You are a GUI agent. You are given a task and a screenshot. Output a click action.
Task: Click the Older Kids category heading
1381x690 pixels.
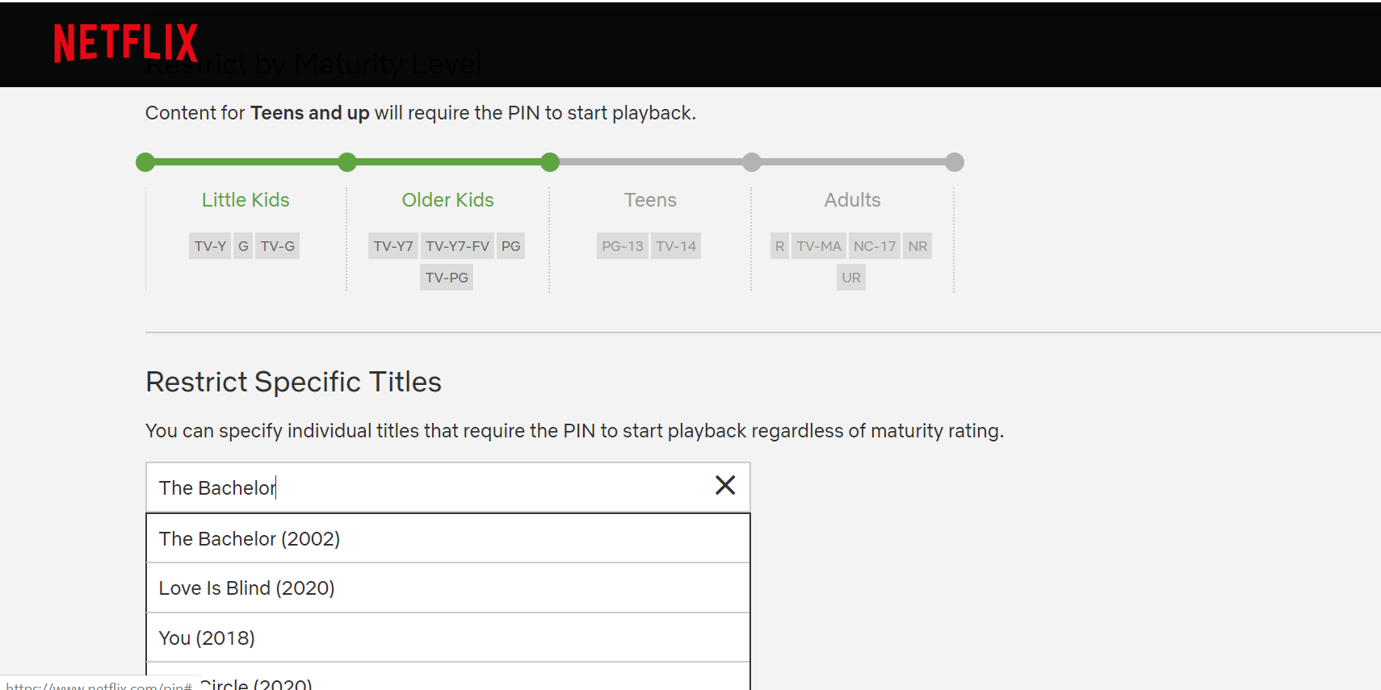447,199
